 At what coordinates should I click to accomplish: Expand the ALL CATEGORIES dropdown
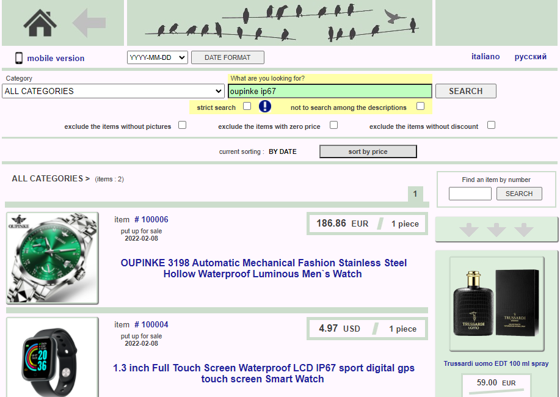click(x=113, y=91)
